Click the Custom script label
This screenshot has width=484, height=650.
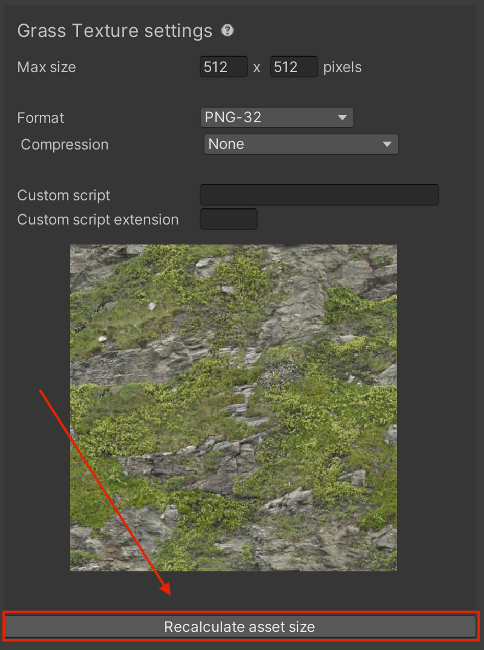point(64,195)
